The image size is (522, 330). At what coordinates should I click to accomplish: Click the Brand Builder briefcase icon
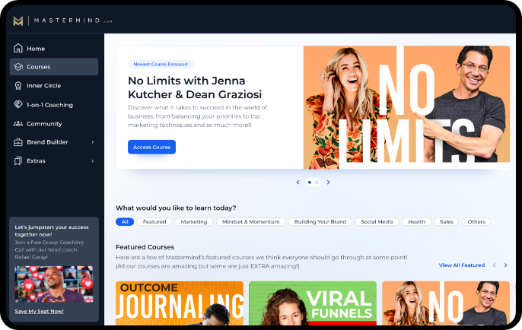click(18, 142)
